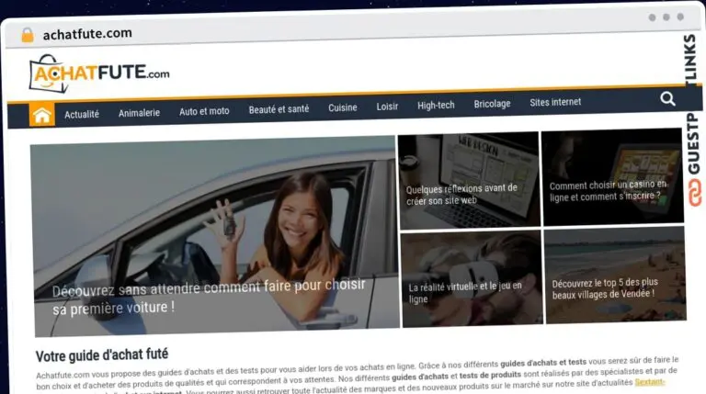Screen dimensions: 706x394
Task: Open the Animalerie category
Action: [139, 113]
